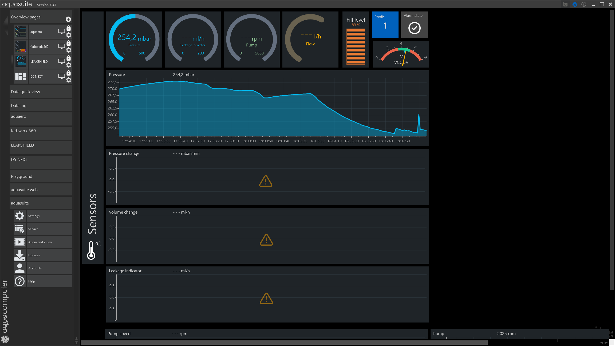
Task: Expand the Data log section
Action: tap(41, 106)
